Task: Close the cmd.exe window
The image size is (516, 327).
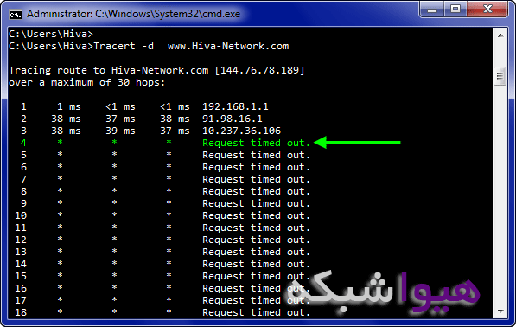Action: point(487,10)
